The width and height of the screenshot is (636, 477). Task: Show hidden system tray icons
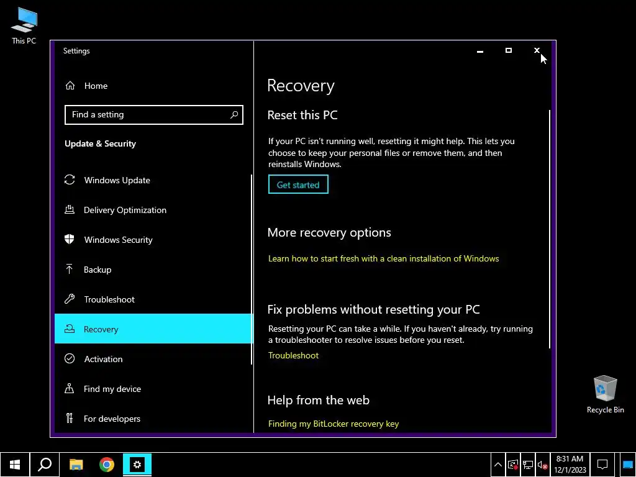click(x=498, y=465)
